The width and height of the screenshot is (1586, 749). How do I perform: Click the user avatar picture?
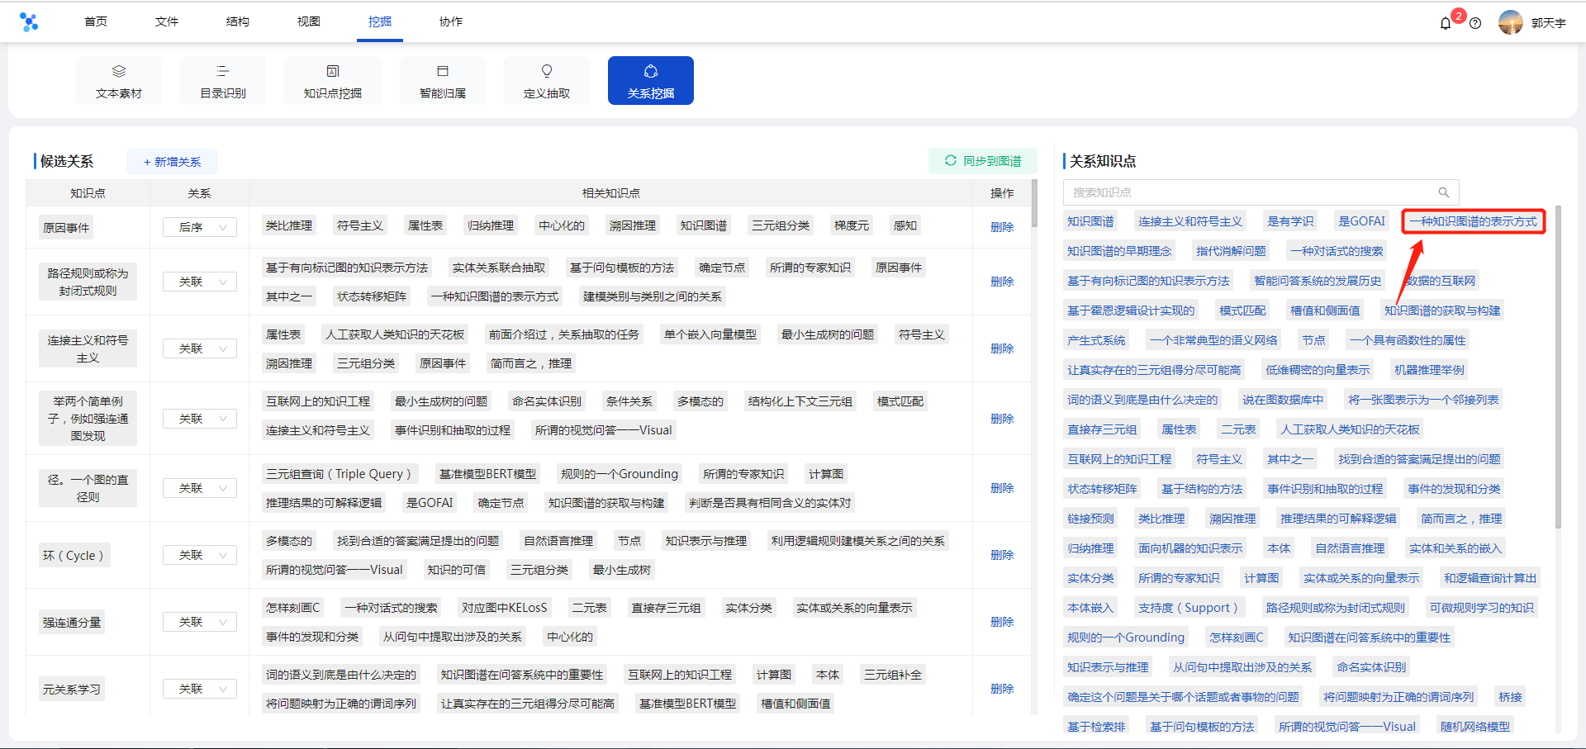(x=1511, y=22)
